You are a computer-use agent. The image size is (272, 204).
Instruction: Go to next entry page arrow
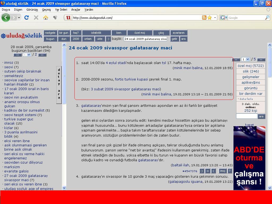pyautogui.click(x=261, y=59)
